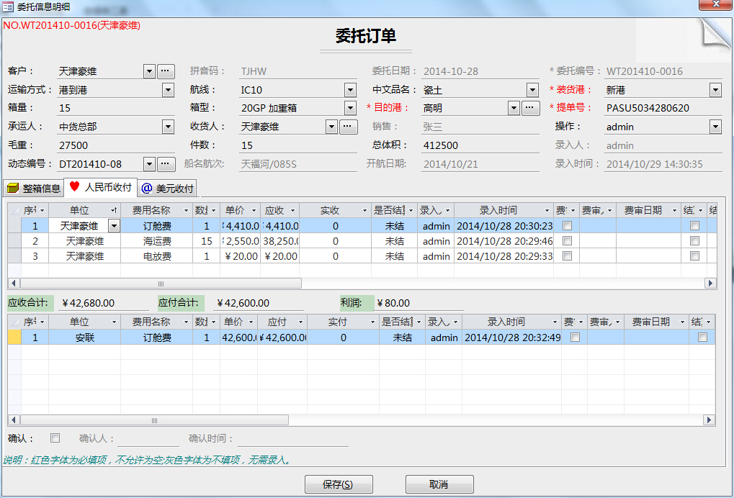Expand the 航线 IC10 dropdown
This screenshot has width=734, height=498.
click(350, 90)
